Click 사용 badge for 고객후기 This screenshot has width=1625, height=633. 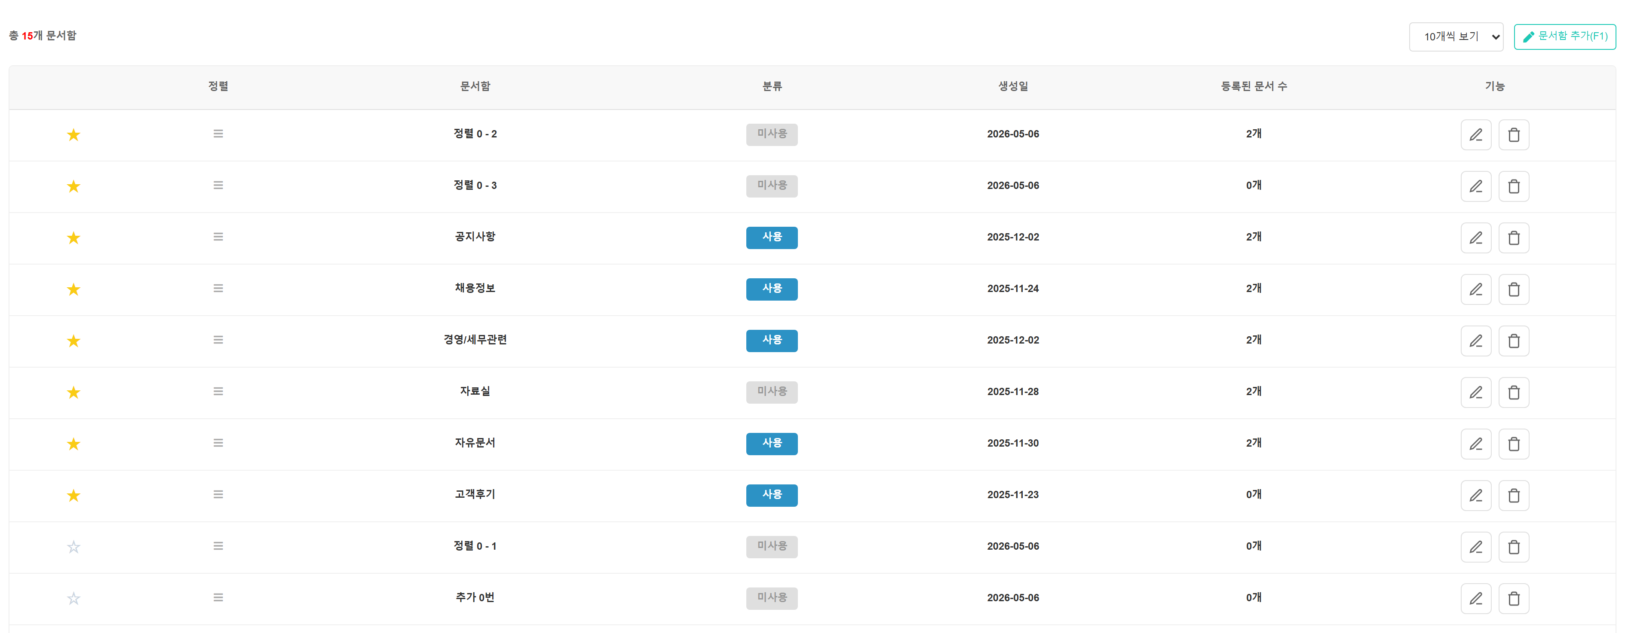[x=772, y=495]
